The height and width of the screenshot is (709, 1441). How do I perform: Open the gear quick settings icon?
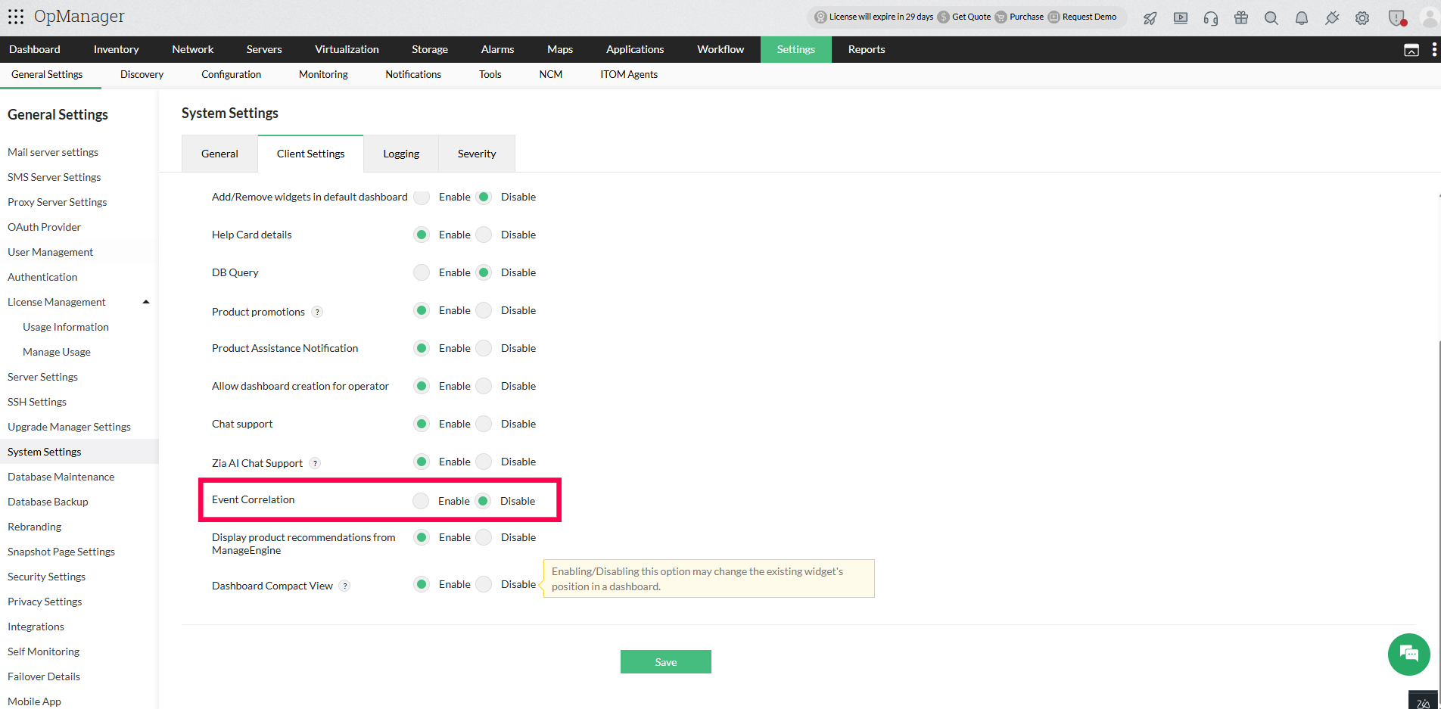1362,18
